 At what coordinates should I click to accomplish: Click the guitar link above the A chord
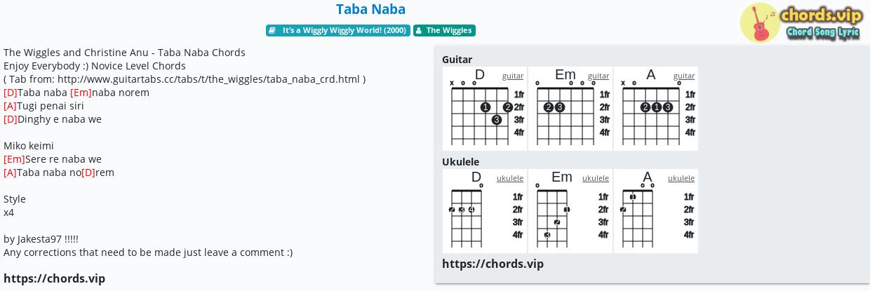(684, 76)
